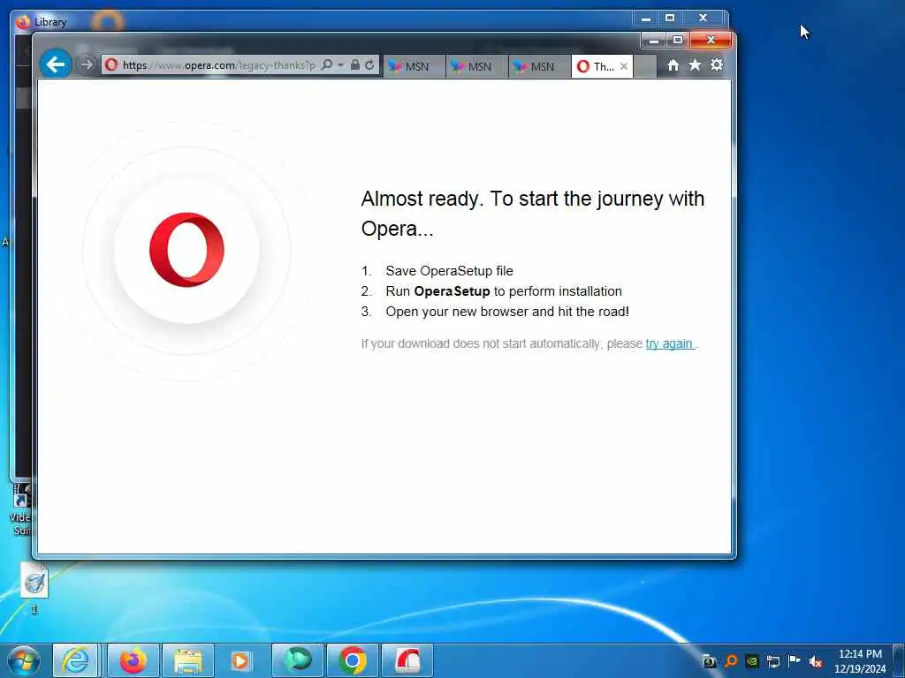Click the orange magnifier tray icon
Image resolution: width=905 pixels, height=678 pixels.
point(731,661)
